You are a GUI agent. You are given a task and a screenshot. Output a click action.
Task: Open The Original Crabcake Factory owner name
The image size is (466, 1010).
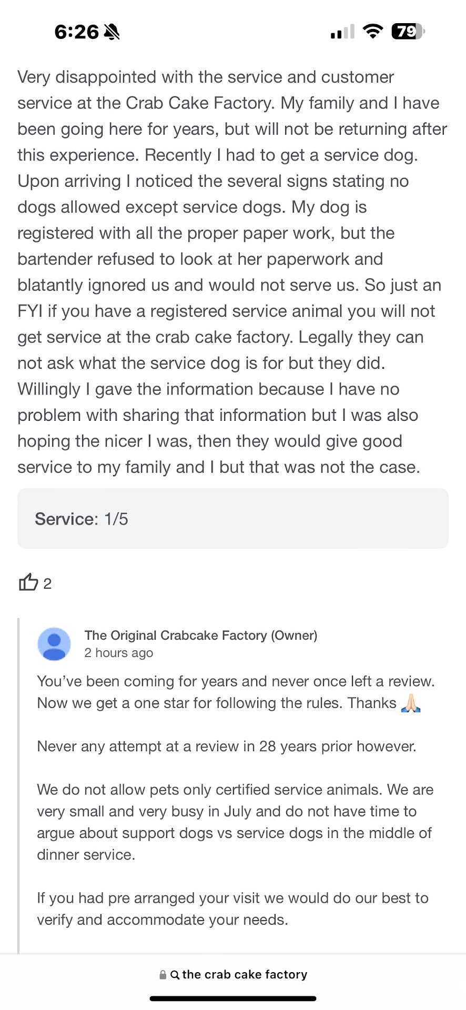pos(201,635)
